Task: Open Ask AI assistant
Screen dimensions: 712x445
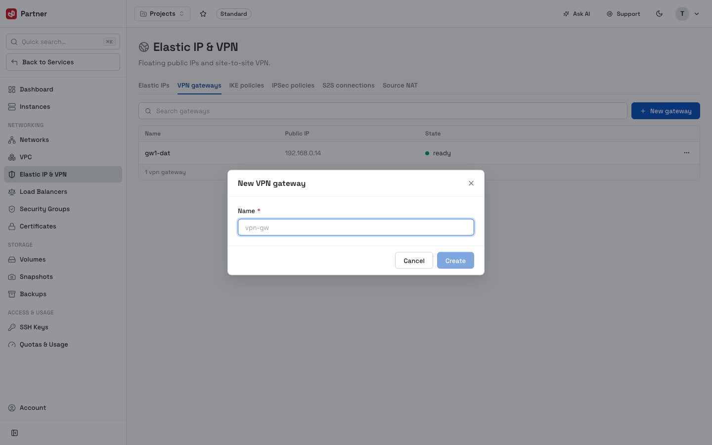Action: [x=577, y=14]
